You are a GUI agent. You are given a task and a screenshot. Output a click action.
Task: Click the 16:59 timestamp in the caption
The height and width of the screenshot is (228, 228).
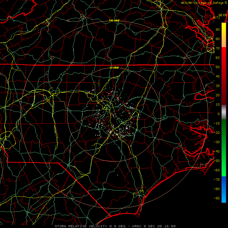click(170, 226)
